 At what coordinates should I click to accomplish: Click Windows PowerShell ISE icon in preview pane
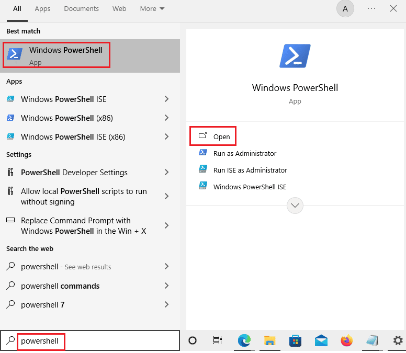203,186
